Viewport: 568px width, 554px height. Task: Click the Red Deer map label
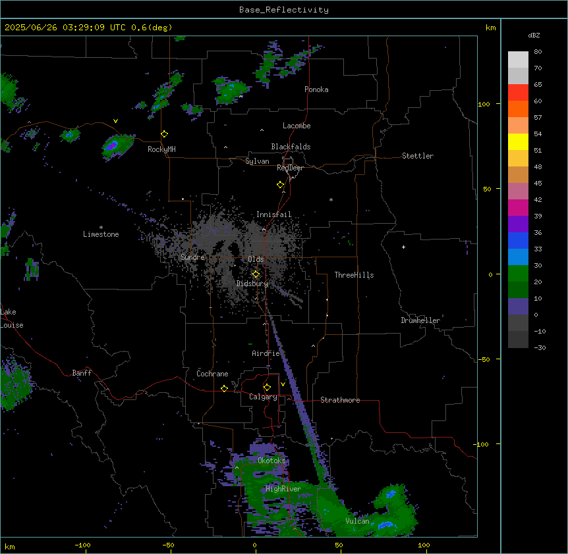point(290,168)
